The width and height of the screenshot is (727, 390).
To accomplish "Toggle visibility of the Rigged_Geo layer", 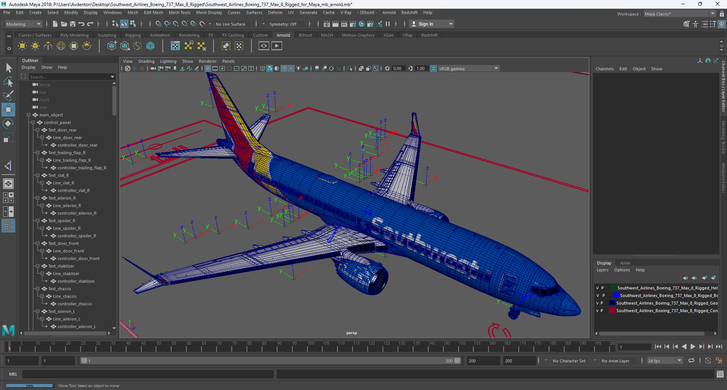I will (598, 303).
